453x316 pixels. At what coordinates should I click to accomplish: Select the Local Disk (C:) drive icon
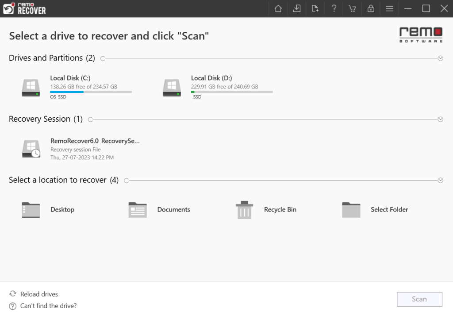[31, 88]
